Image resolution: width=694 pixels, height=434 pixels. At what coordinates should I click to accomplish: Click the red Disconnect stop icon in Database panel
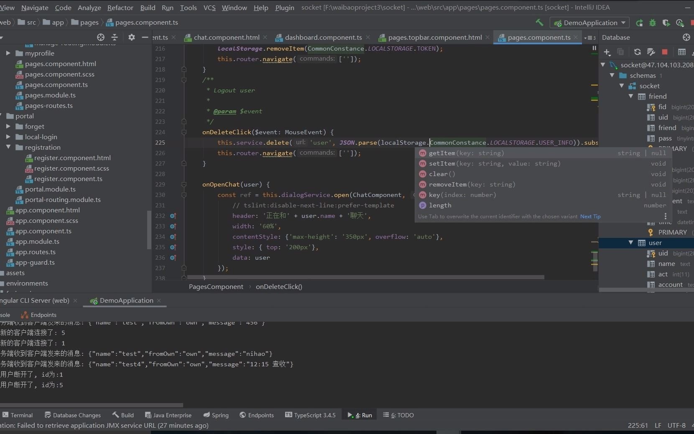click(x=665, y=52)
